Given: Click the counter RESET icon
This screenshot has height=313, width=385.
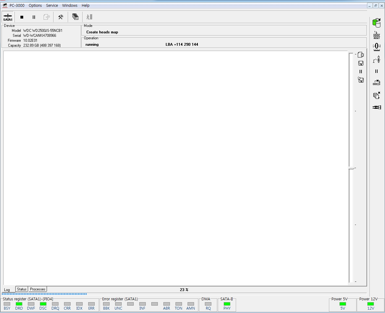Looking at the screenshot, I should coord(377,35).
